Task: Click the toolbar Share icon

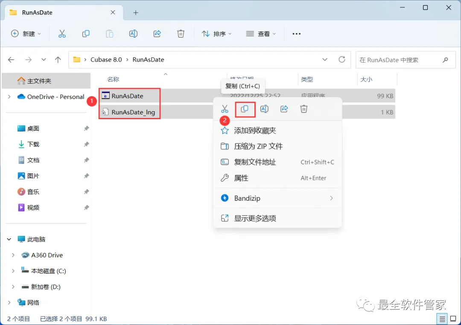Action: [157, 34]
